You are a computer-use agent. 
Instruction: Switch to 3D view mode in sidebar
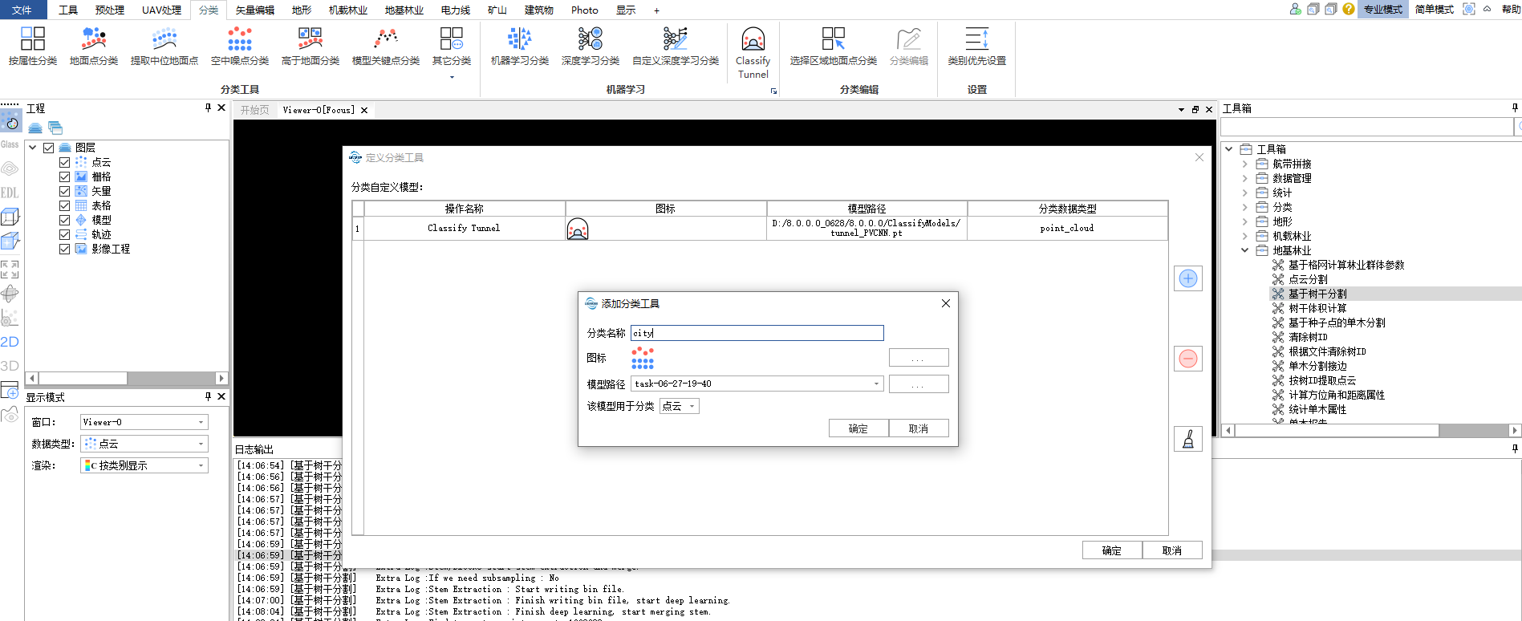(10, 366)
